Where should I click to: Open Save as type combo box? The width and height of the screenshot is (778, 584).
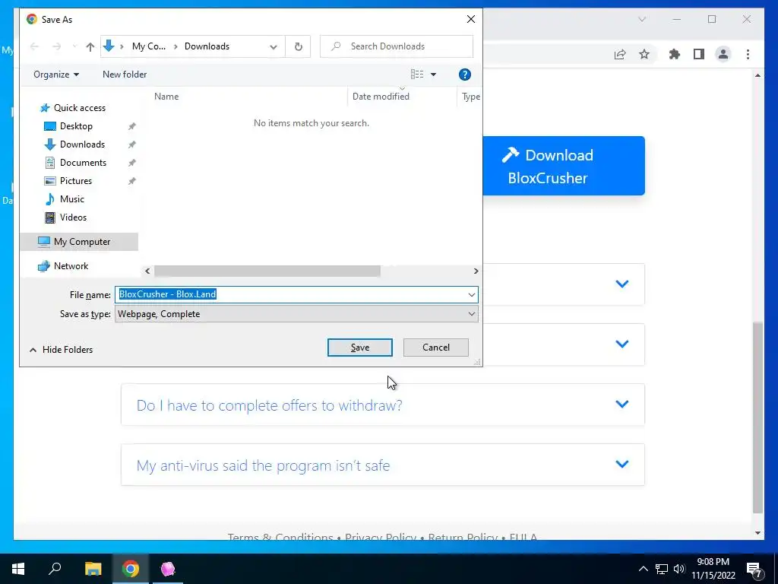[296, 314]
